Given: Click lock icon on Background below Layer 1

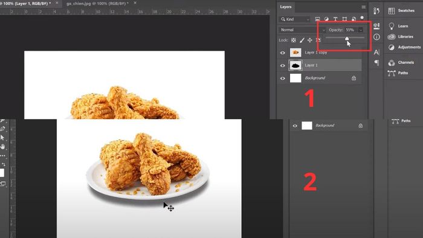Looking at the screenshot, I should [354, 78].
